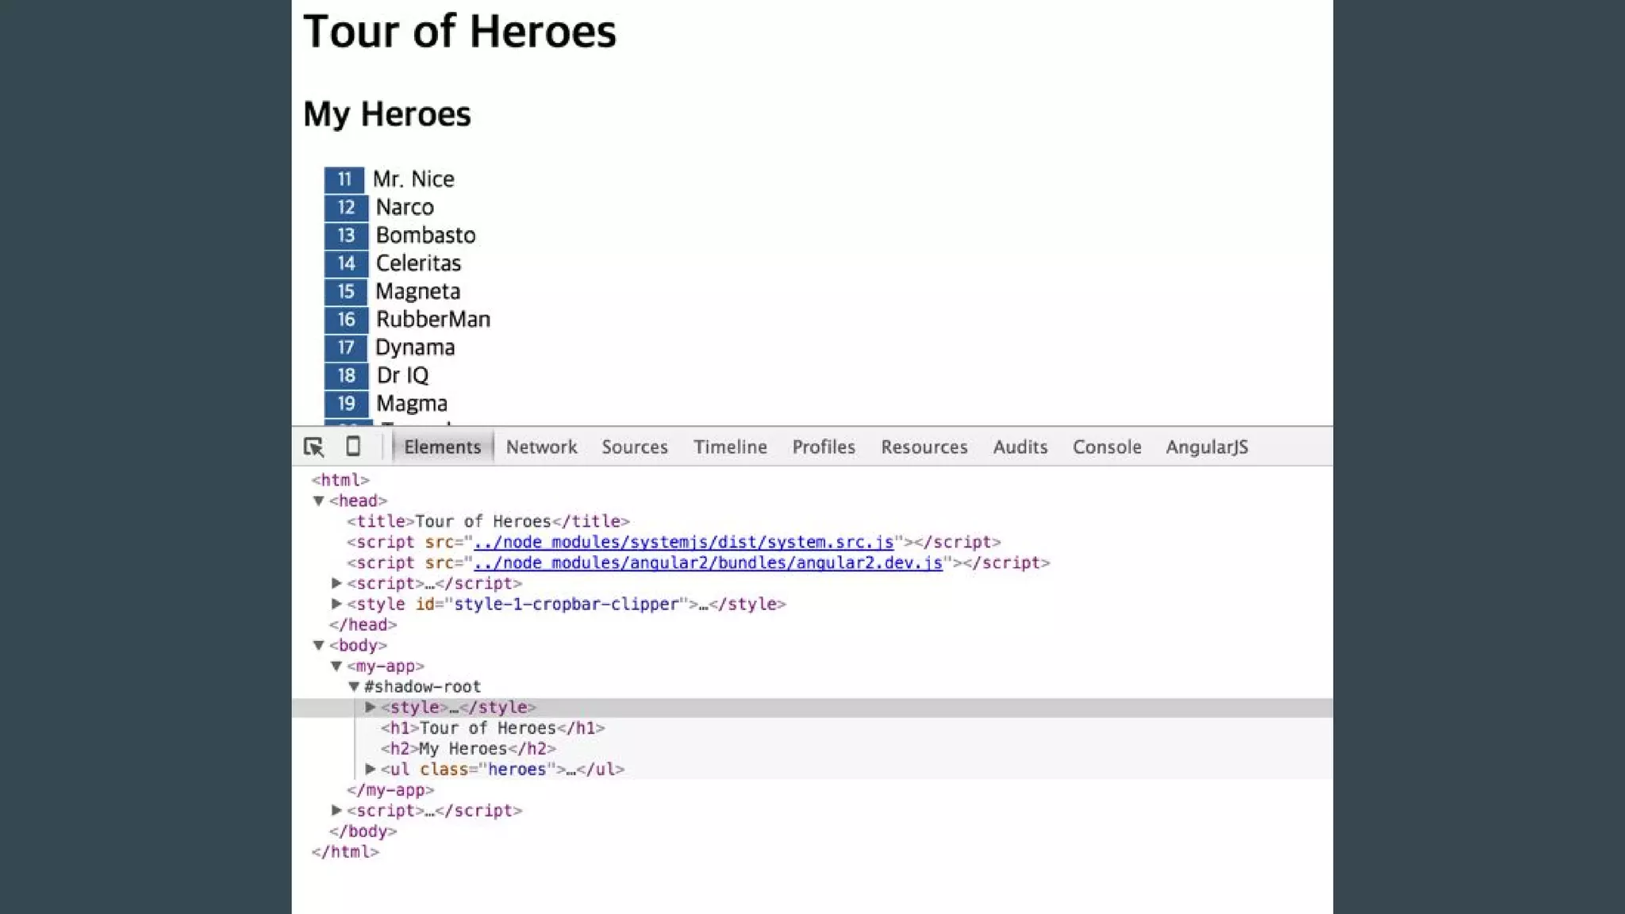Image resolution: width=1625 pixels, height=914 pixels.
Task: Toggle the device mode phone icon
Action: pyautogui.click(x=353, y=447)
